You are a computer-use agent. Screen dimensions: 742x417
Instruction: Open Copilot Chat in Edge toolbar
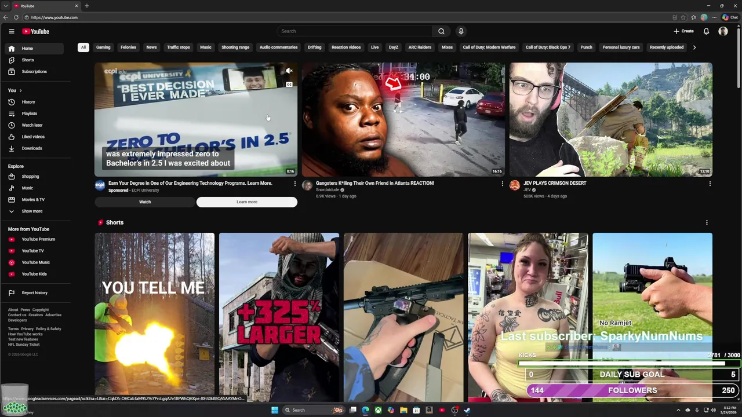[730, 17]
